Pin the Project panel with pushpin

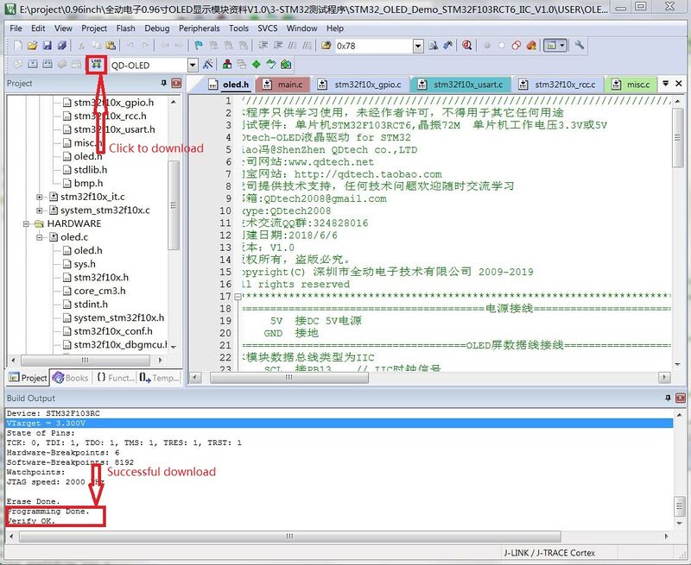(x=163, y=84)
